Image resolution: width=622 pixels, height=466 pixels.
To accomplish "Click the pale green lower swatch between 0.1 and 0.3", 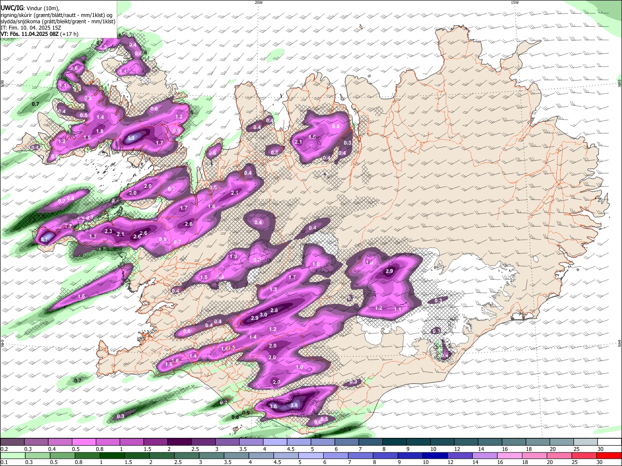I will (12, 455).
